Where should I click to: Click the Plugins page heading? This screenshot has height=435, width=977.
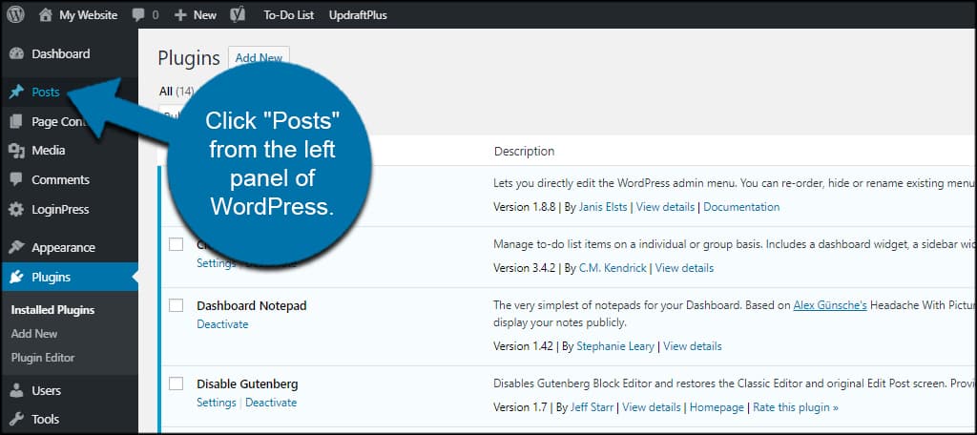point(189,58)
